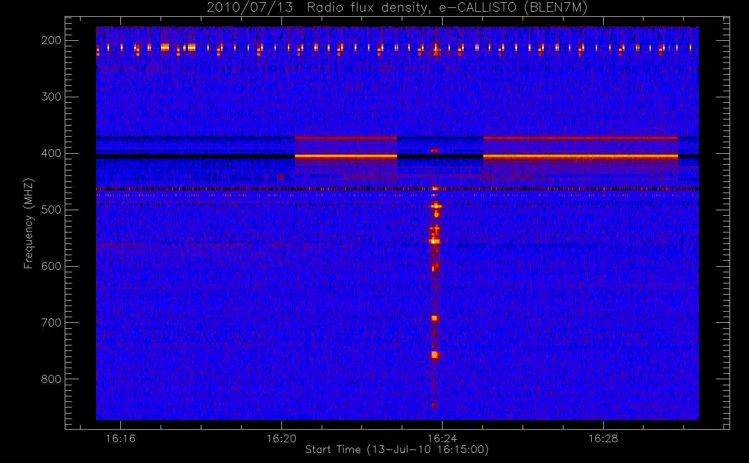The height and width of the screenshot is (463, 749).
Task: Click the 500 frequency tick label
Action: point(51,210)
